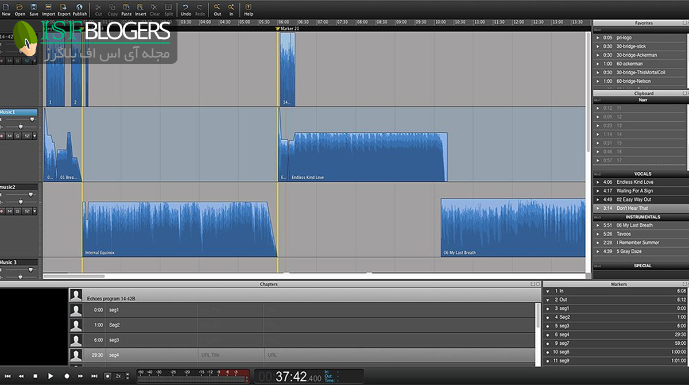The height and width of the screenshot is (385, 689).
Task: Export the project using the Export icon
Action: 64,8
